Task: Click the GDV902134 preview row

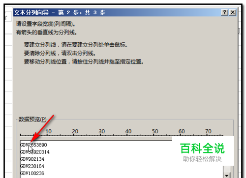Action: pyautogui.click(x=32, y=159)
